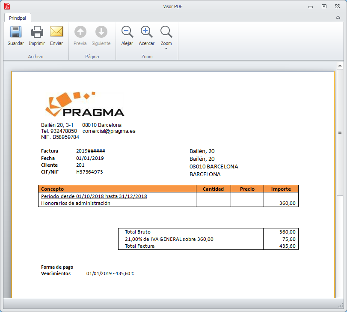347x312 pixels.
Task: Click the Guardar floppy disk icon
Action: click(16, 32)
